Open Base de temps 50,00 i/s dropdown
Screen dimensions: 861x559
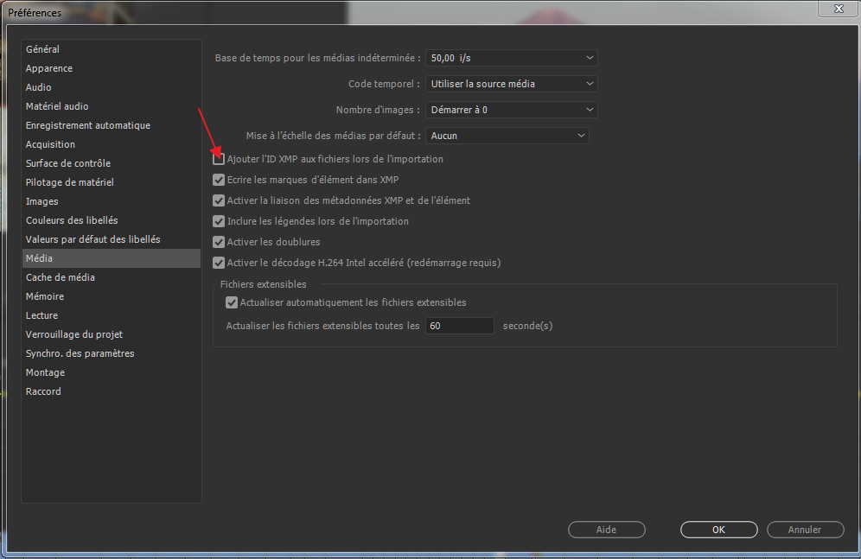(512, 58)
